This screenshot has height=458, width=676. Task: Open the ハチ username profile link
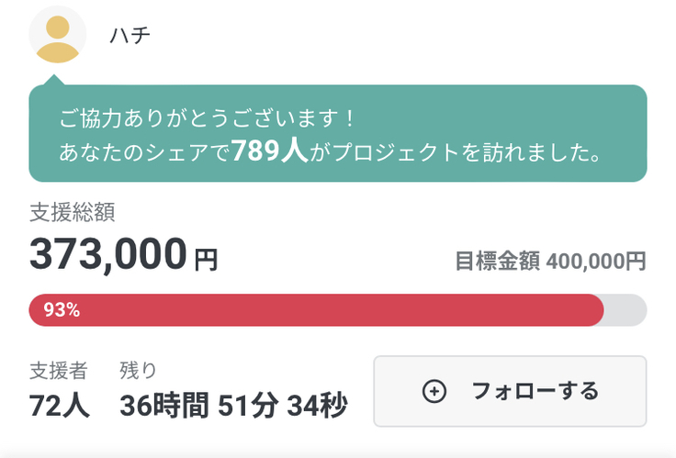[129, 36]
